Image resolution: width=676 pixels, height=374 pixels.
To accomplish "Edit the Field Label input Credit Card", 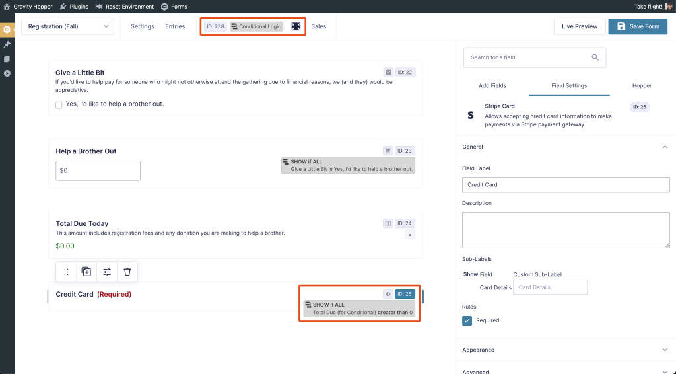I will (x=566, y=184).
